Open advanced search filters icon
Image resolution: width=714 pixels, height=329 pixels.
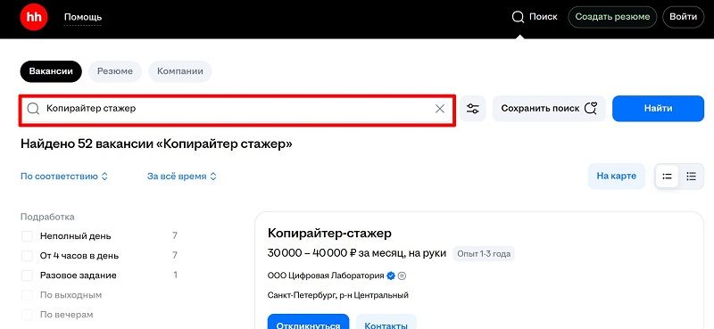[473, 109]
